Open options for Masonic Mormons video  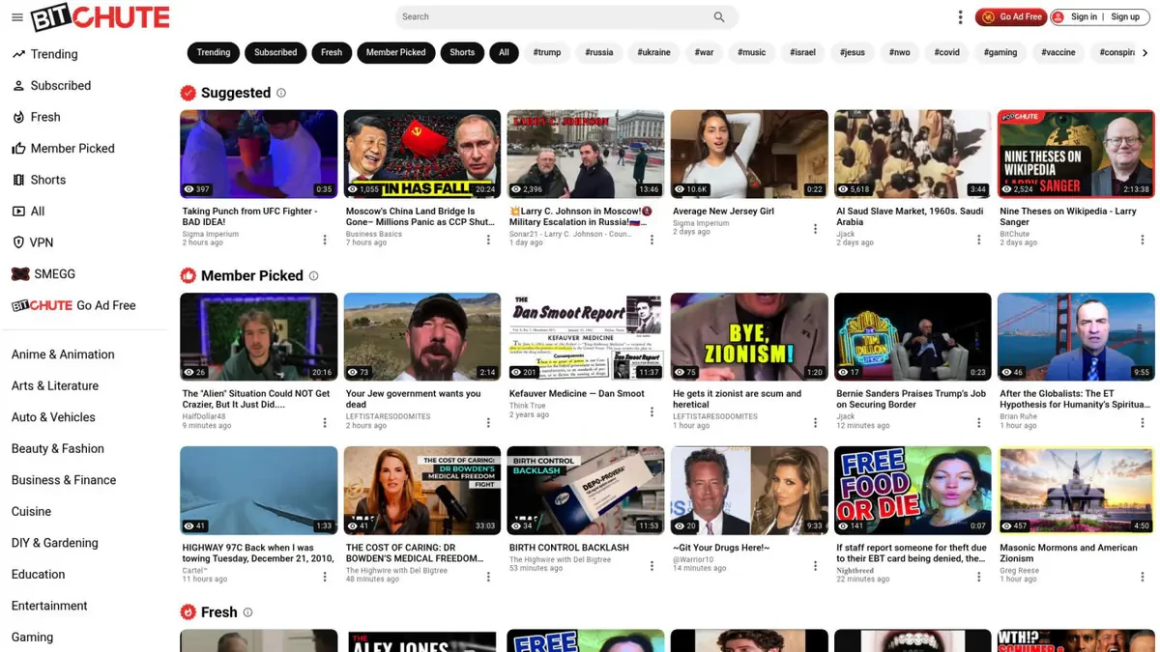[x=1142, y=576]
